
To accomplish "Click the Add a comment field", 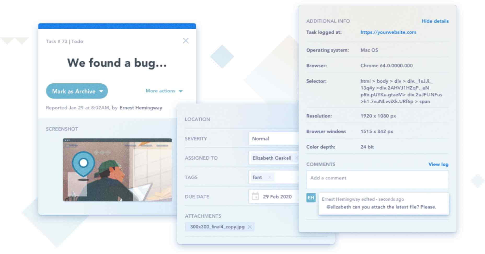I will pos(377,180).
